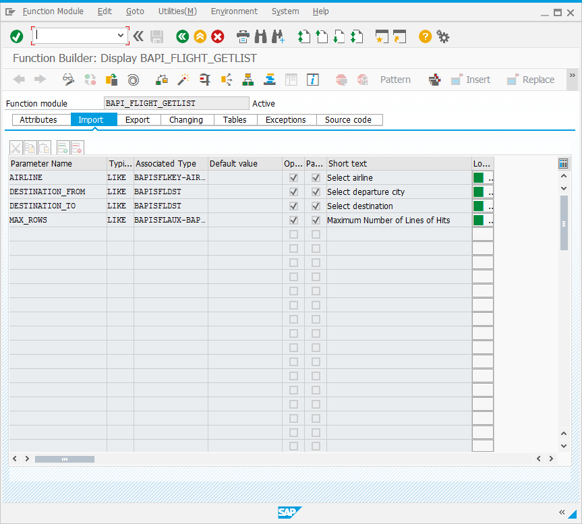The width and height of the screenshot is (582, 524).
Task: Click the Replace button
Action: coord(531,80)
